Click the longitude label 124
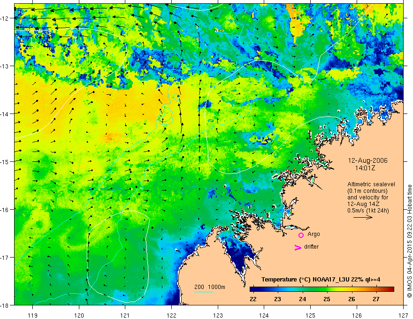The width and height of the screenshot is (413, 319). pos(264,315)
